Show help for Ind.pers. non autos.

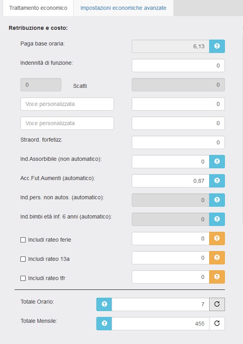click(217, 200)
